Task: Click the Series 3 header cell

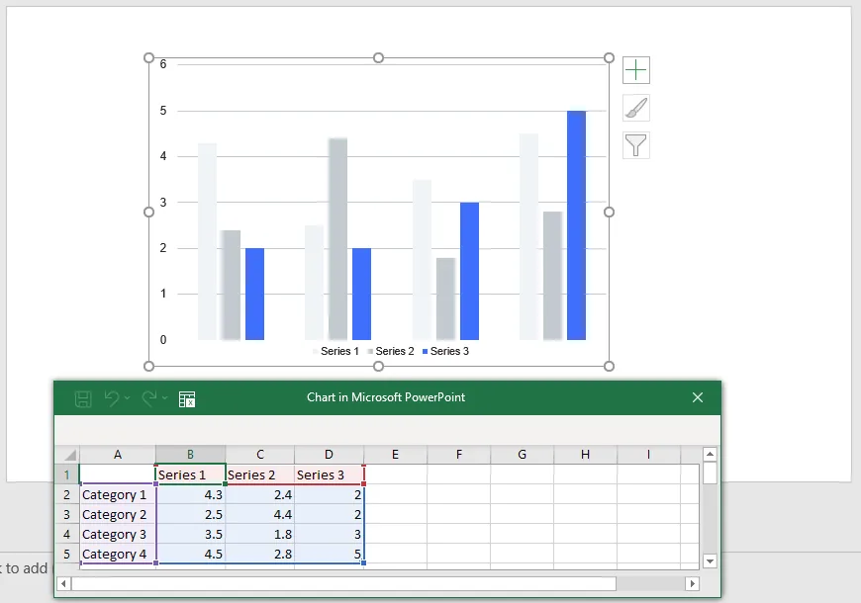Action: (329, 474)
